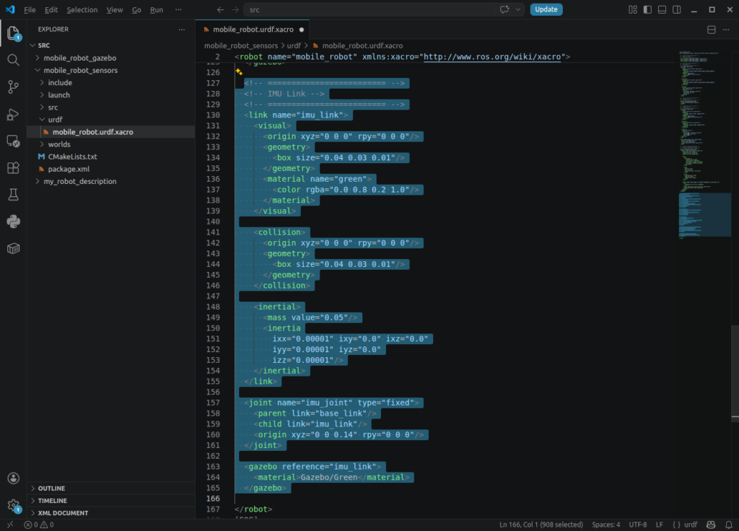Open the Testing flask icon
This screenshot has width=739, height=531.
click(13, 195)
